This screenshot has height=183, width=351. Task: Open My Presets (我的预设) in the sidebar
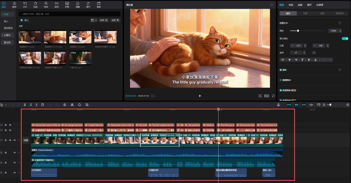pyautogui.click(x=8, y=28)
